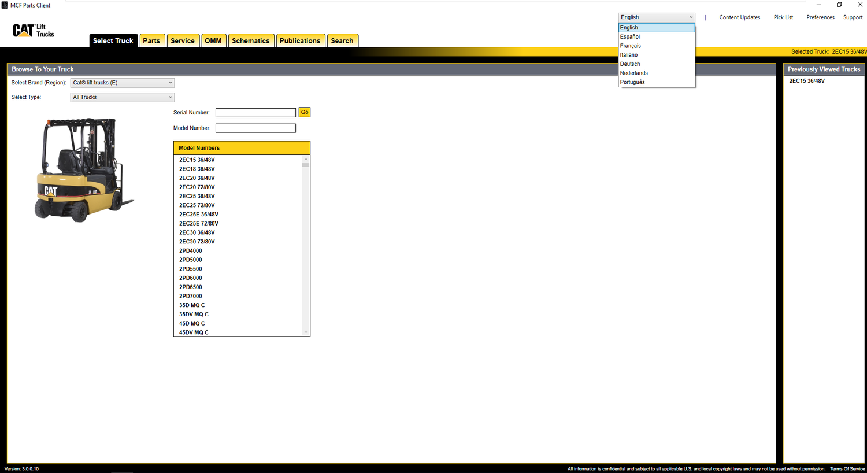The width and height of the screenshot is (867, 473).
Task: Switch language to Português
Action: tap(632, 82)
